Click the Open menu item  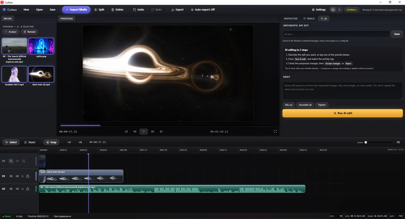click(39, 10)
